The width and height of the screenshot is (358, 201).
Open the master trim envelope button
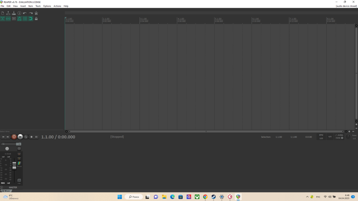click(x=19, y=181)
